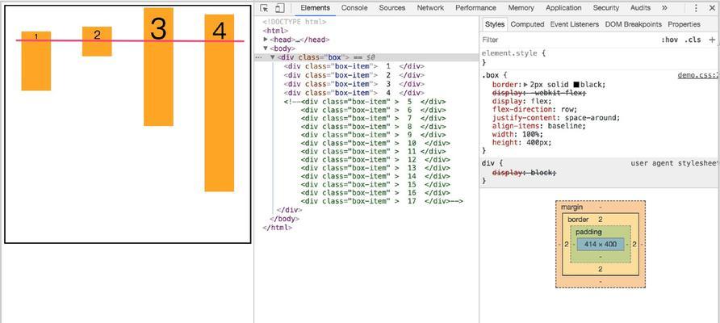Open the Sources tab

(392, 8)
